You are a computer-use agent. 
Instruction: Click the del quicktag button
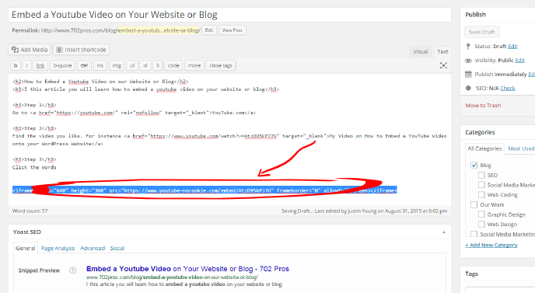(x=84, y=65)
